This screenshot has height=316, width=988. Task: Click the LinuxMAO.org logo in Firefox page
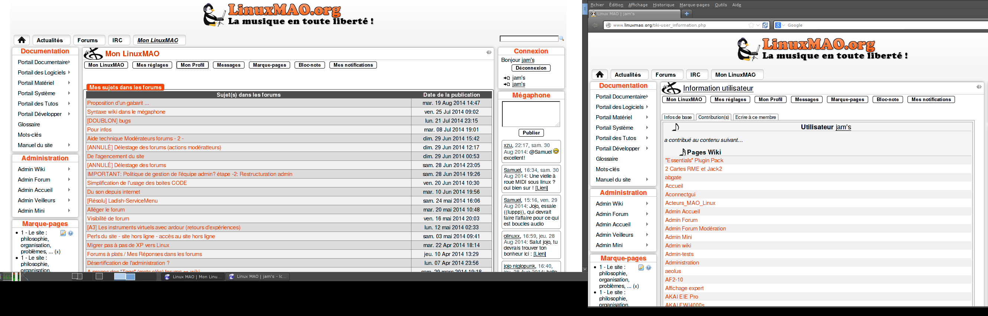pos(823,49)
